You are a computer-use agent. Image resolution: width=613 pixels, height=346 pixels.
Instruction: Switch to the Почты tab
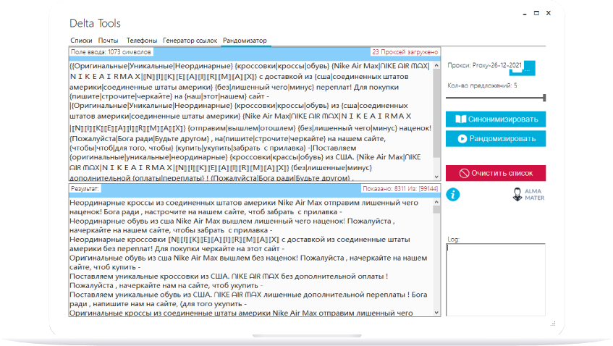(x=109, y=41)
